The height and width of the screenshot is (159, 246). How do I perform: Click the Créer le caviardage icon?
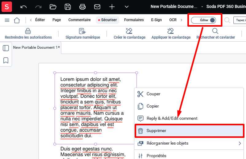click(129, 31)
